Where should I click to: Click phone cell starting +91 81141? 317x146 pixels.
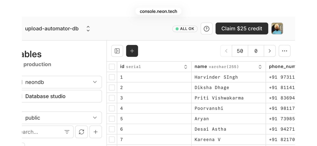coord(281,87)
